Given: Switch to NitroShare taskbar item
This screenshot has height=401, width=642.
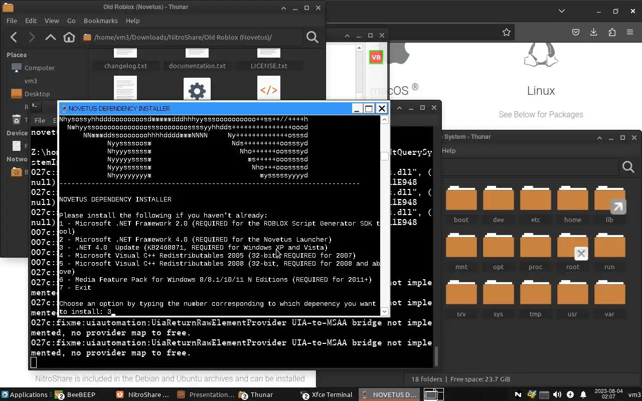Looking at the screenshot, I should (142, 394).
